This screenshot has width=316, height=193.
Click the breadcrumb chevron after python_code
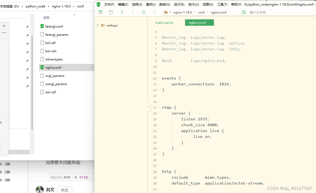[x=49, y=6]
